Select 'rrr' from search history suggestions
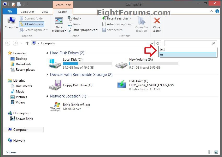 click(x=187, y=55)
